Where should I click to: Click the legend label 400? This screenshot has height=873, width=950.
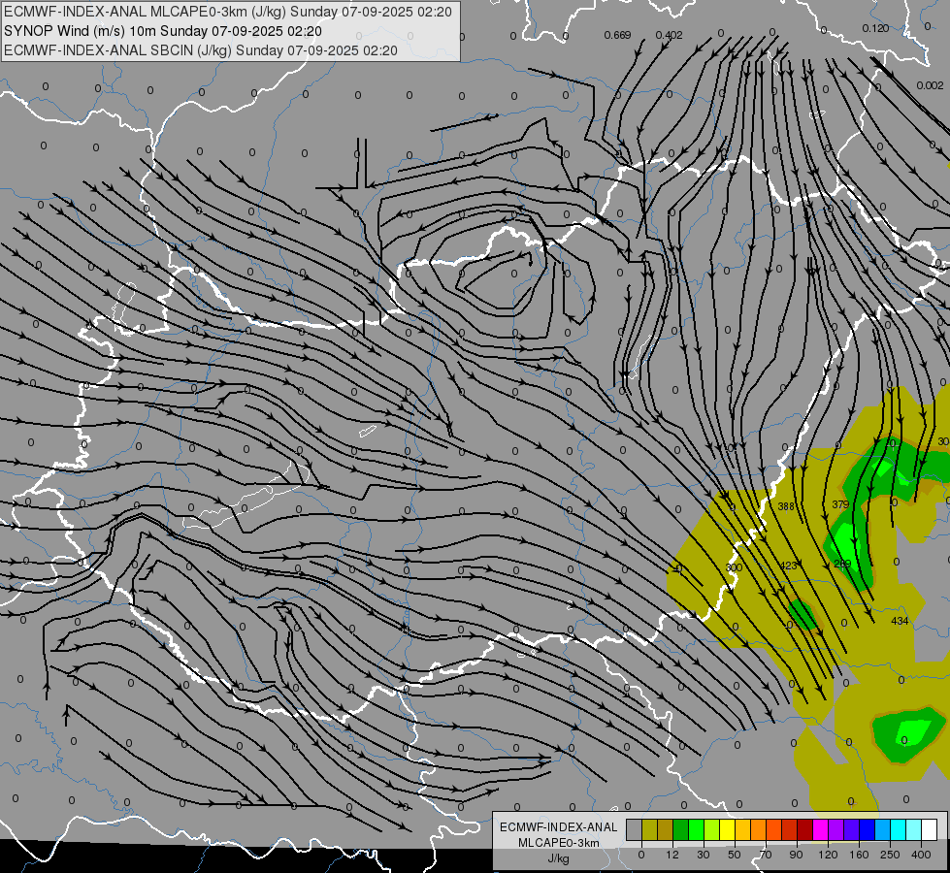[x=921, y=855]
